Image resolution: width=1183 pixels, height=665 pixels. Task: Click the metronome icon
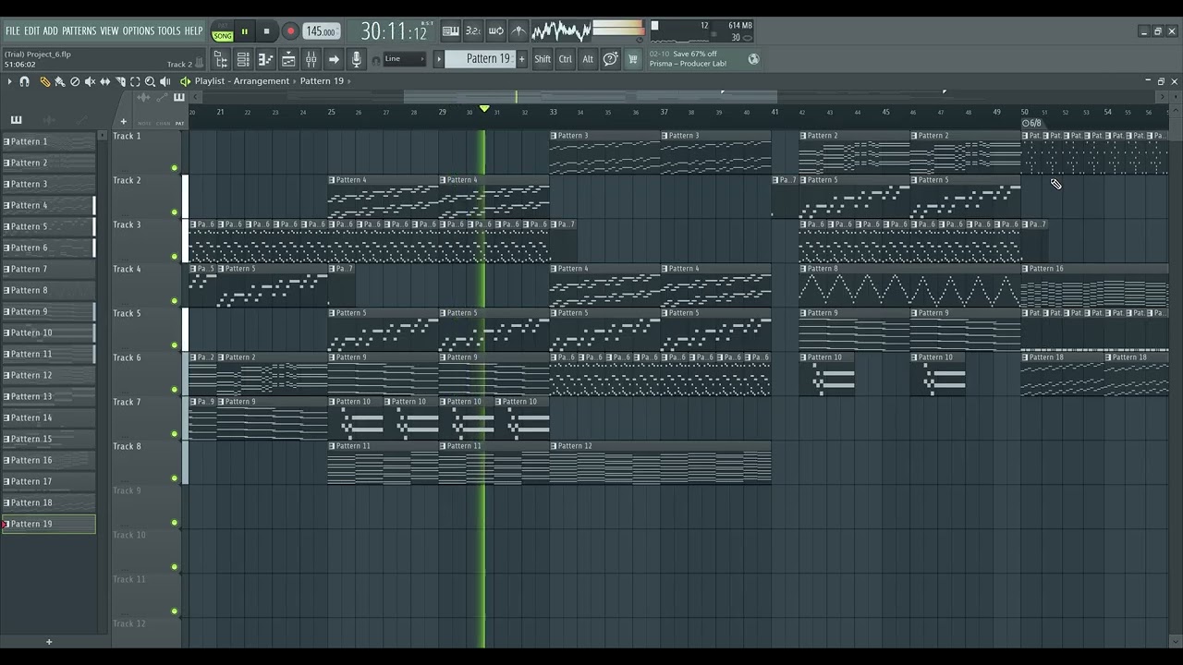pos(518,31)
